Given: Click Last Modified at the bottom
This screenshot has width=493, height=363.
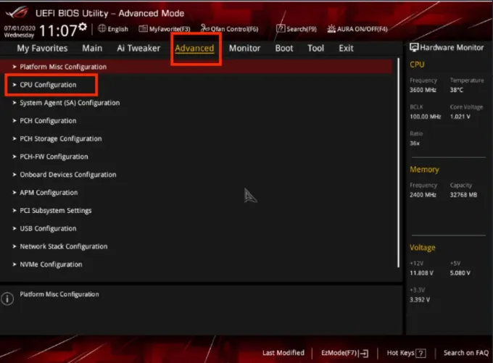Looking at the screenshot, I should 283,353.
